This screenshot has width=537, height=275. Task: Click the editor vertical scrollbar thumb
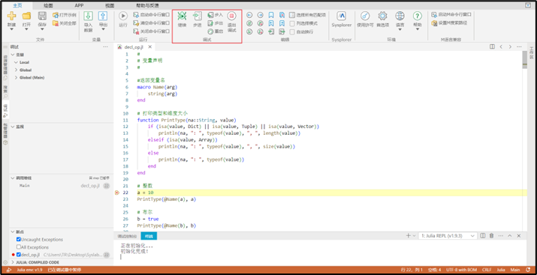[x=525, y=60]
